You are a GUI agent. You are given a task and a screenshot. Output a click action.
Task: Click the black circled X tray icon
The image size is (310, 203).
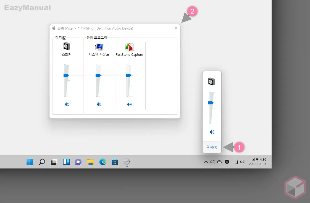point(227,162)
